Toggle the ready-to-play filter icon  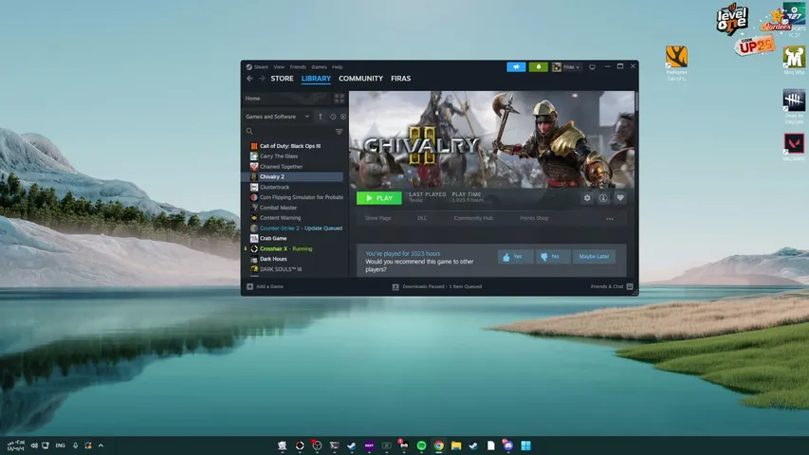click(x=343, y=117)
